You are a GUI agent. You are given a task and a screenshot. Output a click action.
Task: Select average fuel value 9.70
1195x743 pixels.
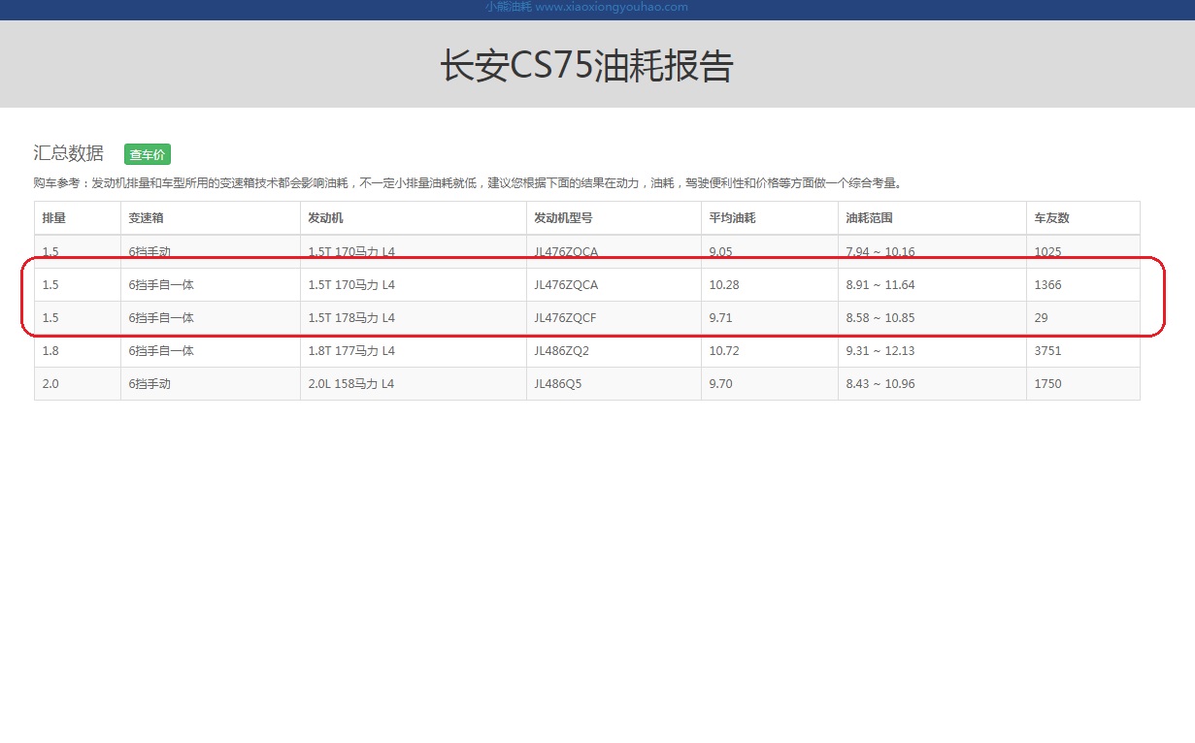click(x=722, y=384)
